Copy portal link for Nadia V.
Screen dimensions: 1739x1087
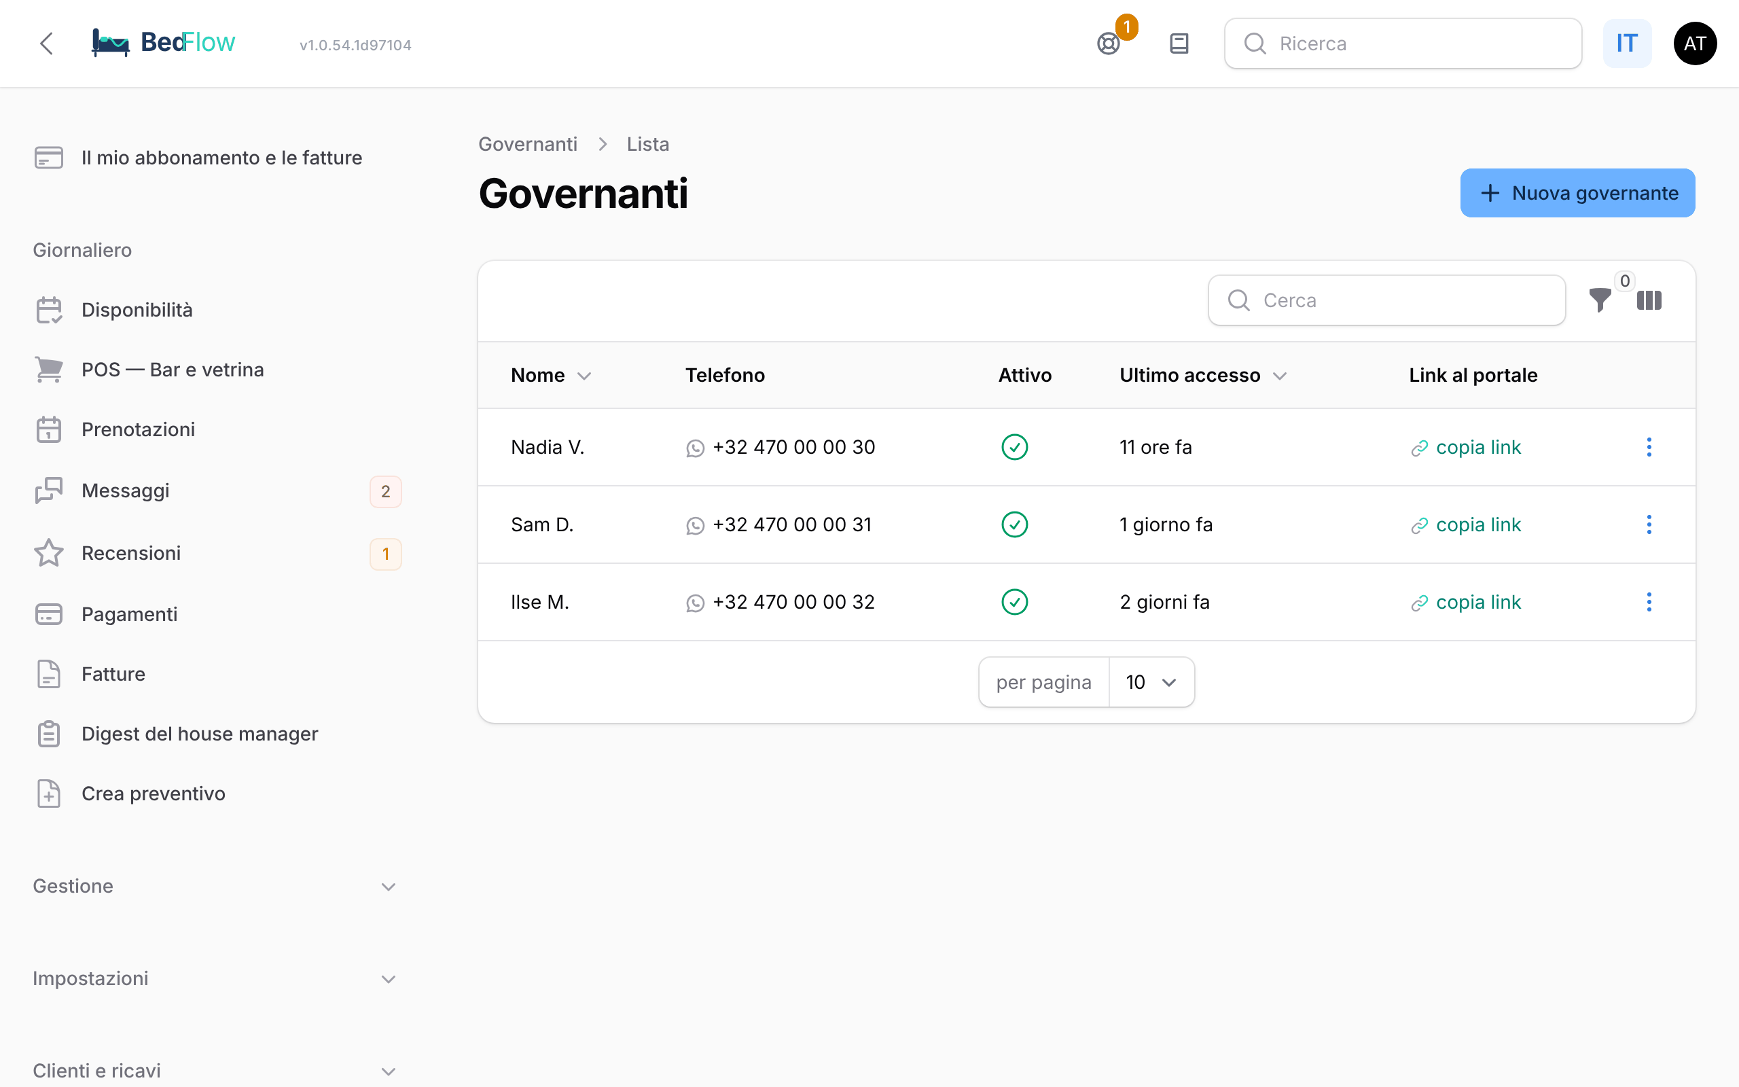pos(1465,447)
